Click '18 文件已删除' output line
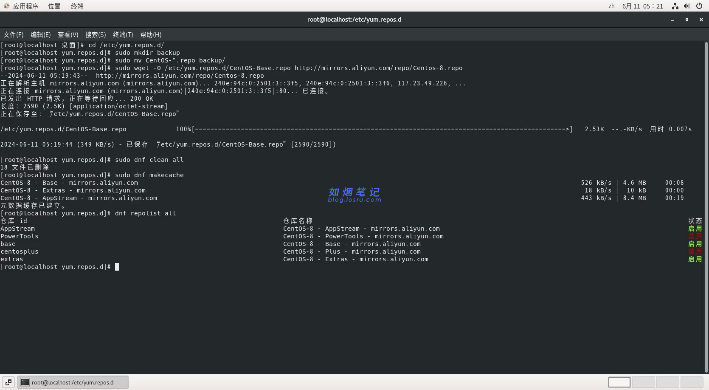Viewport: 709px width, 390px height. pyautogui.click(x=25, y=167)
